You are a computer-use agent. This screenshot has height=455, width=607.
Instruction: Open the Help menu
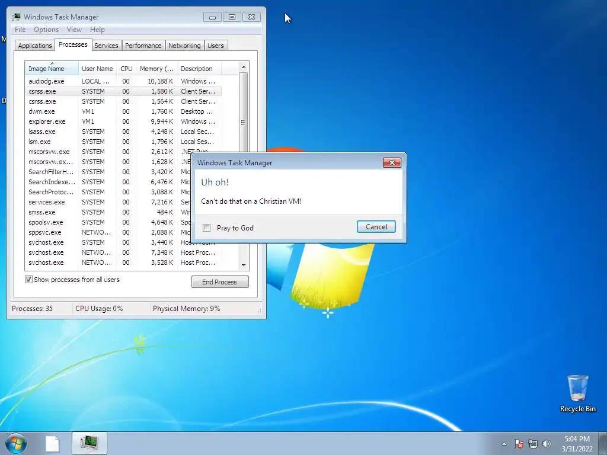97,30
